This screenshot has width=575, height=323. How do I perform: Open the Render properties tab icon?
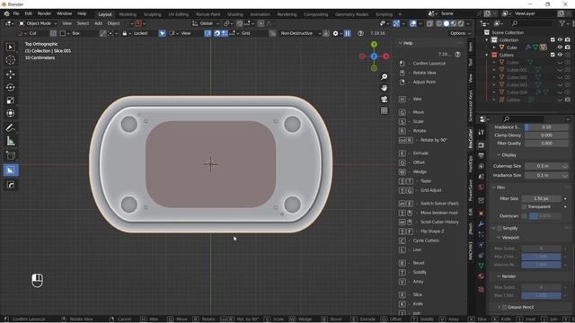point(482,145)
